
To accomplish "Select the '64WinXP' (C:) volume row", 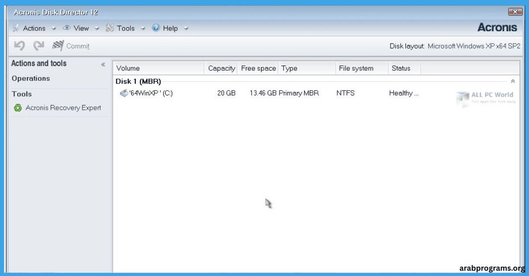I will point(316,93).
